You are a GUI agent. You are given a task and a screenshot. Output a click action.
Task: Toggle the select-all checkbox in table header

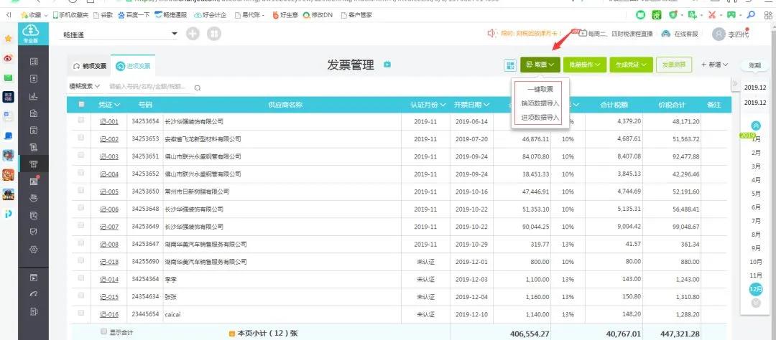click(80, 105)
